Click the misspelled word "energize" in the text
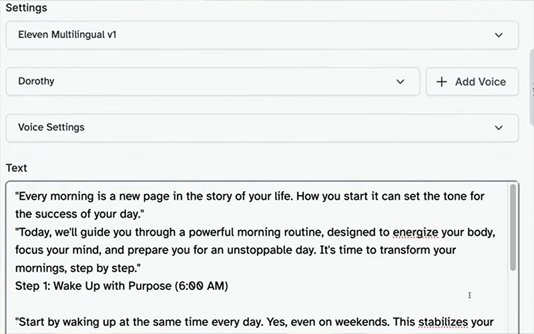Image resolution: width=534 pixels, height=334 pixels. (415, 233)
